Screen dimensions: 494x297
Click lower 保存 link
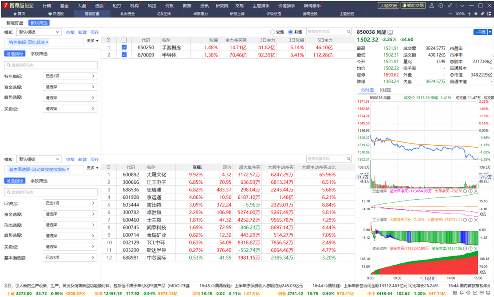click(x=94, y=159)
